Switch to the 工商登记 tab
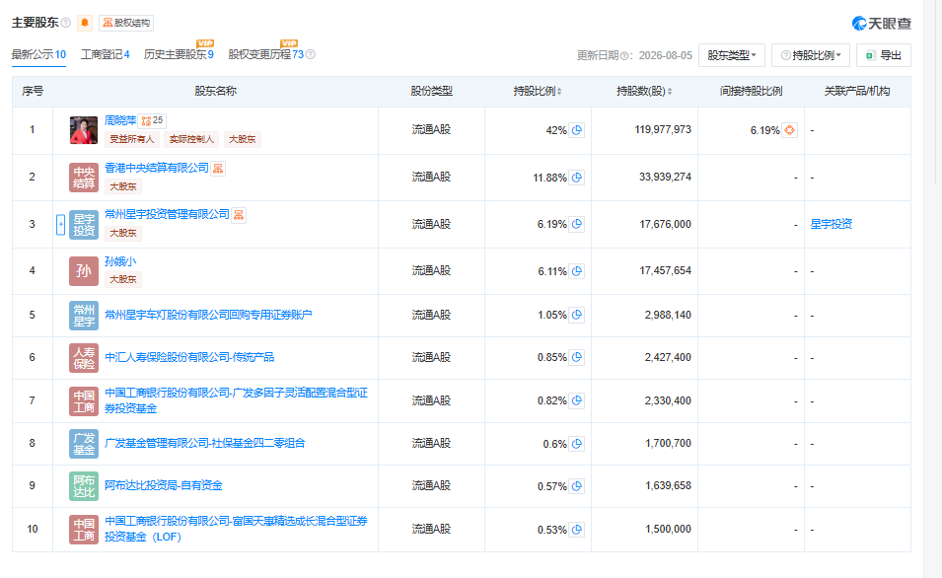 [x=106, y=54]
